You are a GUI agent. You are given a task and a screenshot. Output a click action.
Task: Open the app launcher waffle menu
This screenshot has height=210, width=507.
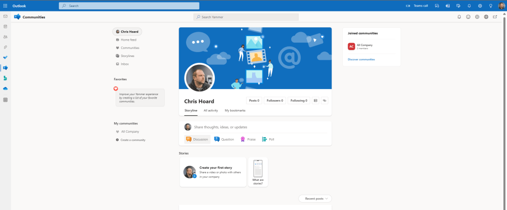click(5, 5)
